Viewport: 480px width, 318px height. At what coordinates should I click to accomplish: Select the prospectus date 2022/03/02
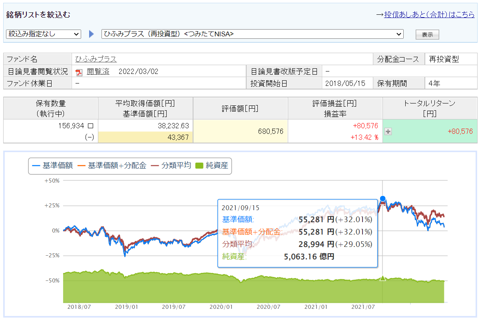coord(139,72)
